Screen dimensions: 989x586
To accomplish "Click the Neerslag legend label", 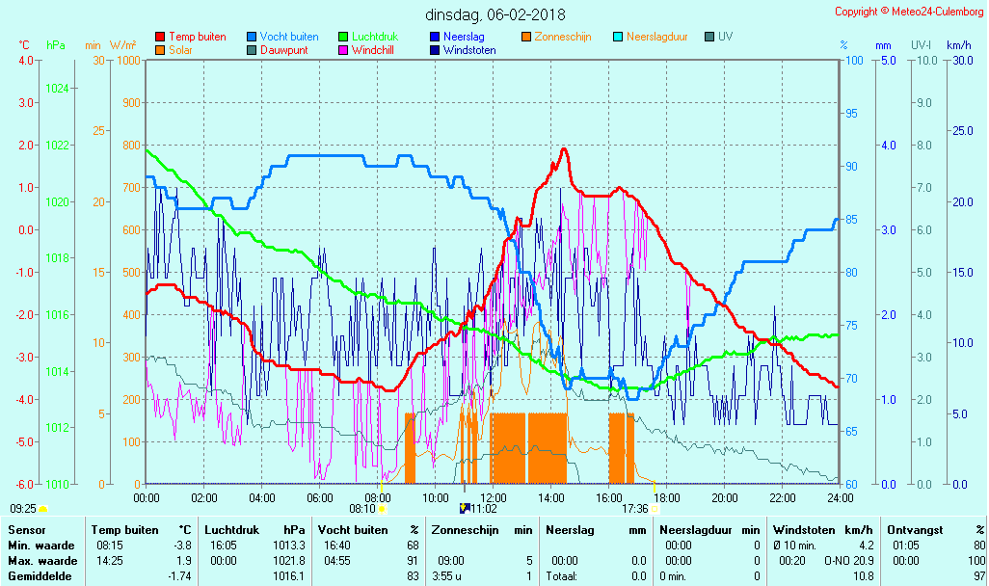I will point(463,37).
